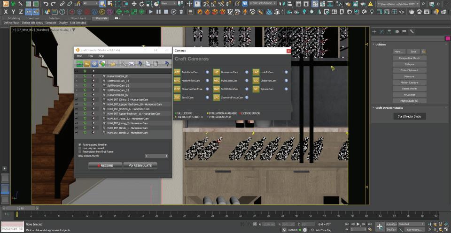Click the Start Director Studio button
The width and height of the screenshot is (451, 233).
409,116
